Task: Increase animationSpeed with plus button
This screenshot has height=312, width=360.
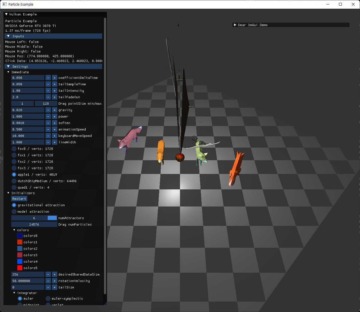Action: [54, 129]
